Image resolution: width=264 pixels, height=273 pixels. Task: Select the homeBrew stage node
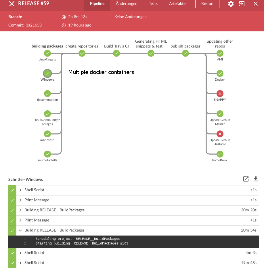click(x=220, y=154)
